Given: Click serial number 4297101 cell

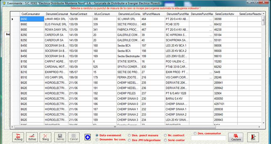Looking at the screenshot, I should click(225, 104).
